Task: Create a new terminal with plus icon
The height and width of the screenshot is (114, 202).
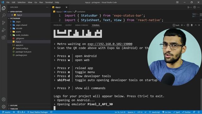Action: 182,25
